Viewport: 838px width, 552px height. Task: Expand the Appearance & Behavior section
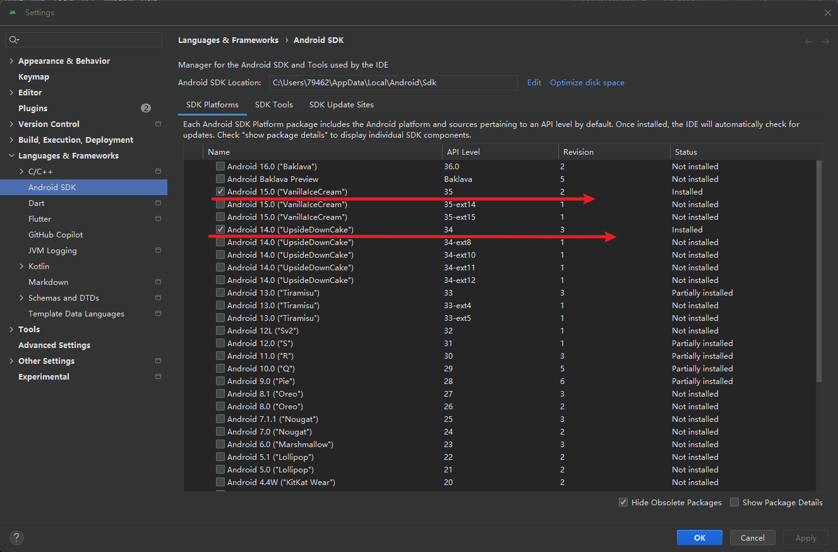[x=11, y=61]
